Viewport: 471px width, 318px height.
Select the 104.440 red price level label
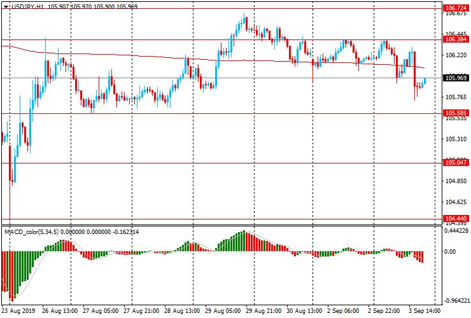(456, 219)
